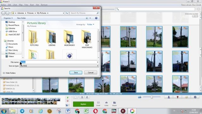Open the Bantuan menu
The image size is (202, 114).
(44, 5)
